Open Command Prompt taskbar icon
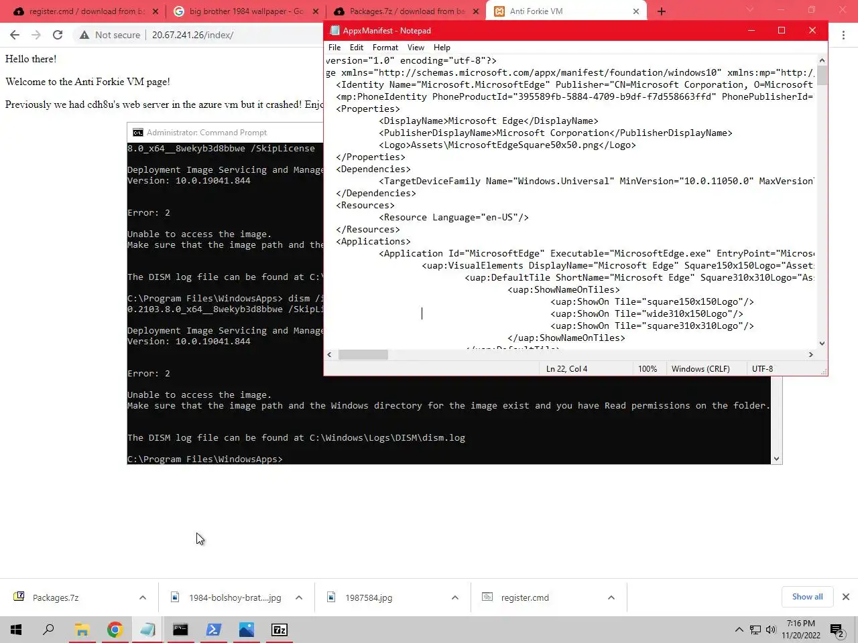The image size is (858, 643). coord(180,630)
